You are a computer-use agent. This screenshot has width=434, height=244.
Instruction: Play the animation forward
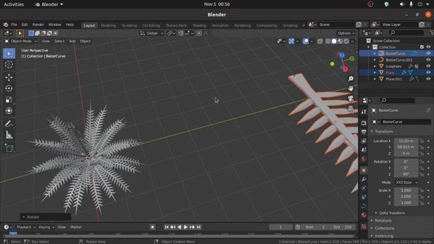[185, 227]
